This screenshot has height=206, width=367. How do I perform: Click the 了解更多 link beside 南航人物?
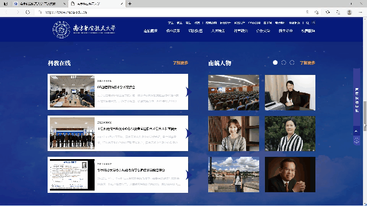307,63
